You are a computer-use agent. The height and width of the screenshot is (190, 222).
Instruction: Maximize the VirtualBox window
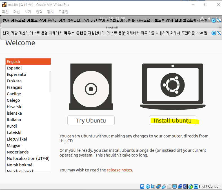point(206,4)
